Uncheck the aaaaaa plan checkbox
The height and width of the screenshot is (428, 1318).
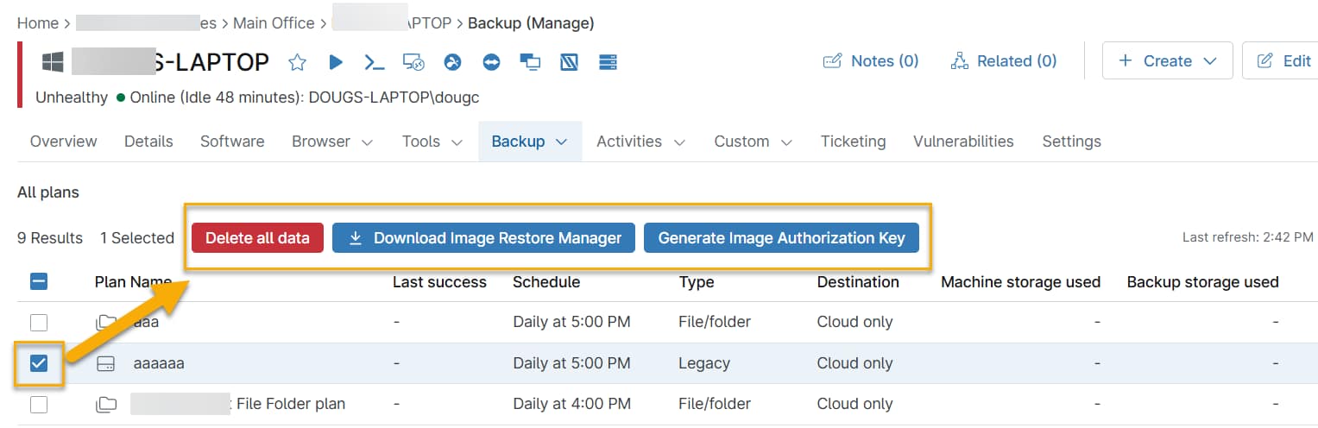tap(39, 363)
